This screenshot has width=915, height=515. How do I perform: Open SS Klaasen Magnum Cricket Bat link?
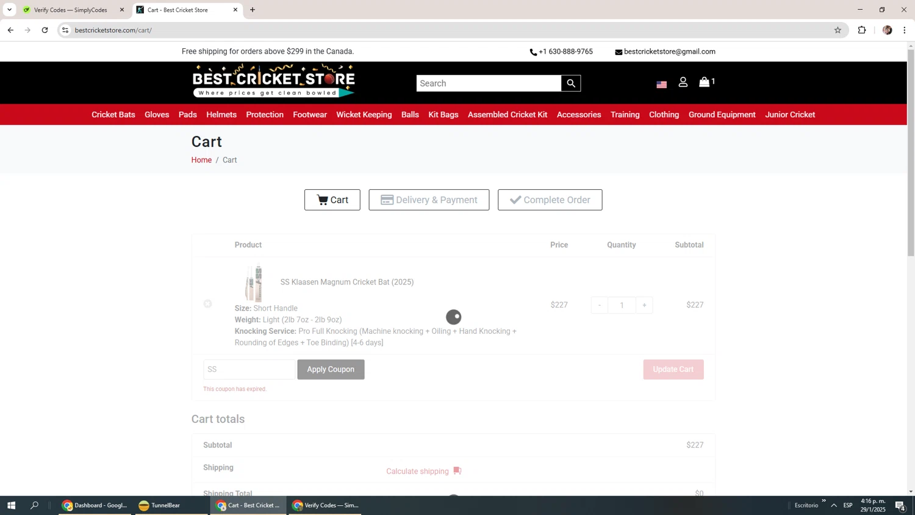coord(347,282)
